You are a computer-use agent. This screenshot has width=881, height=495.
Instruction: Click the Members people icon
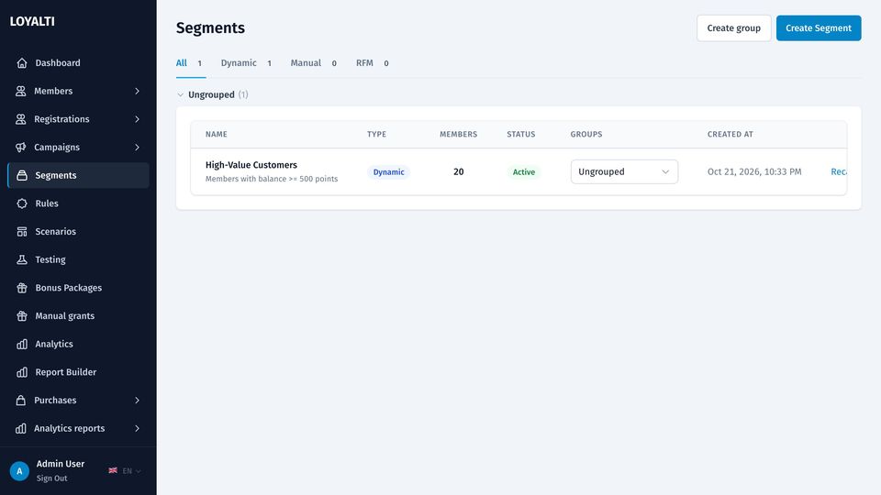point(21,91)
